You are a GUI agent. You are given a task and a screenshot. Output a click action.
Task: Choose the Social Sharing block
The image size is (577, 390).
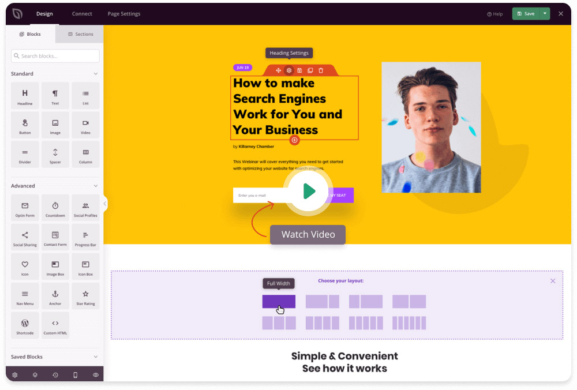coord(25,238)
